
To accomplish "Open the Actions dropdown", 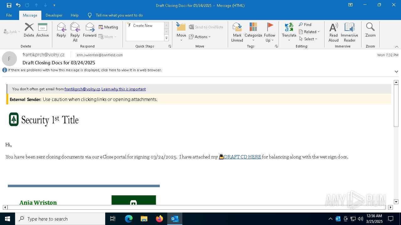I will [x=200, y=37].
